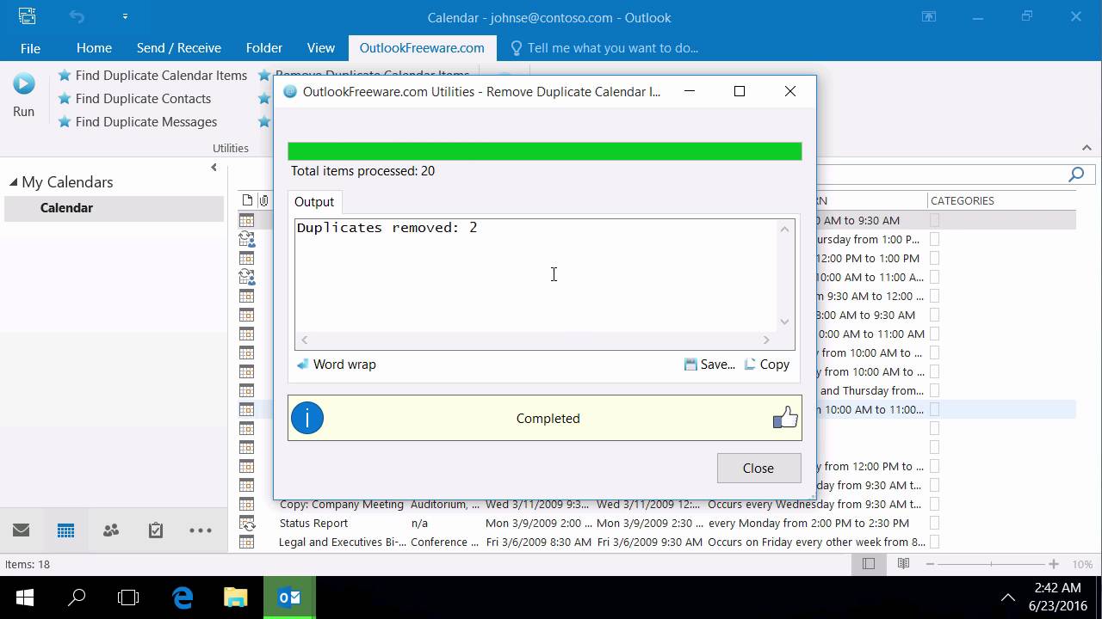Image resolution: width=1102 pixels, height=619 pixels.
Task: Click the zoom slider in status bar
Action: coord(991,564)
